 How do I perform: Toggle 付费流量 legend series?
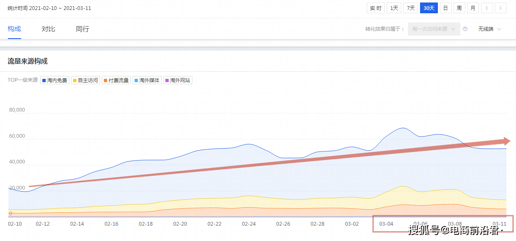coord(116,80)
